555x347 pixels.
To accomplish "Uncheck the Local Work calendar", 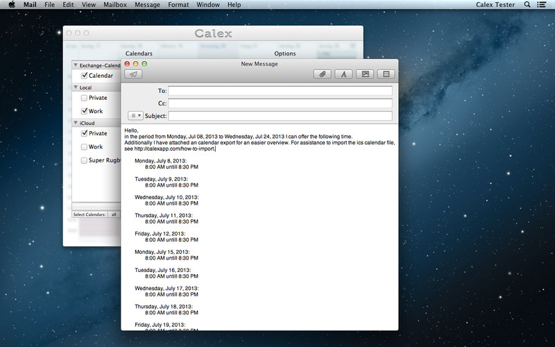I will pyautogui.click(x=84, y=111).
